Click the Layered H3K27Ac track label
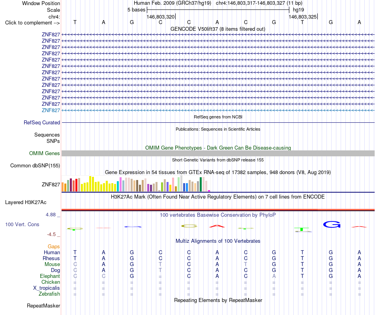 26,202
